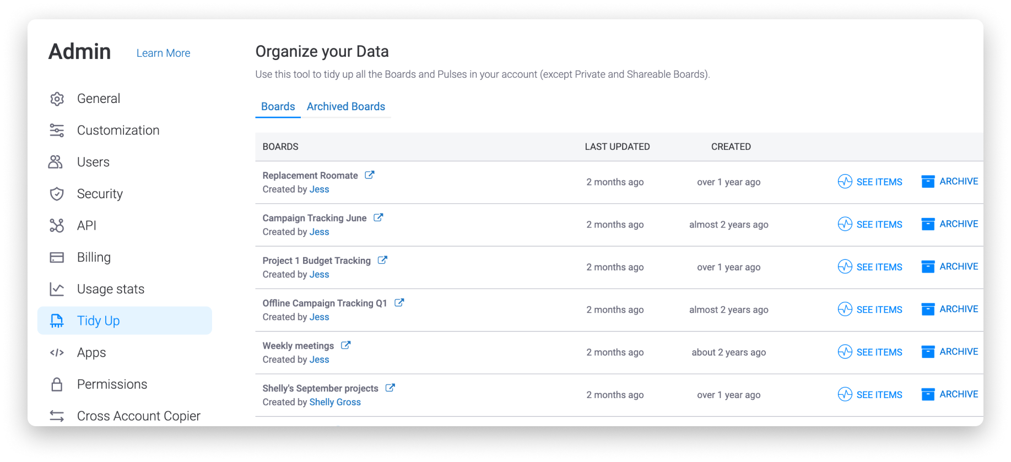
Task: Open Weekly meetings external link icon
Action: pos(346,345)
